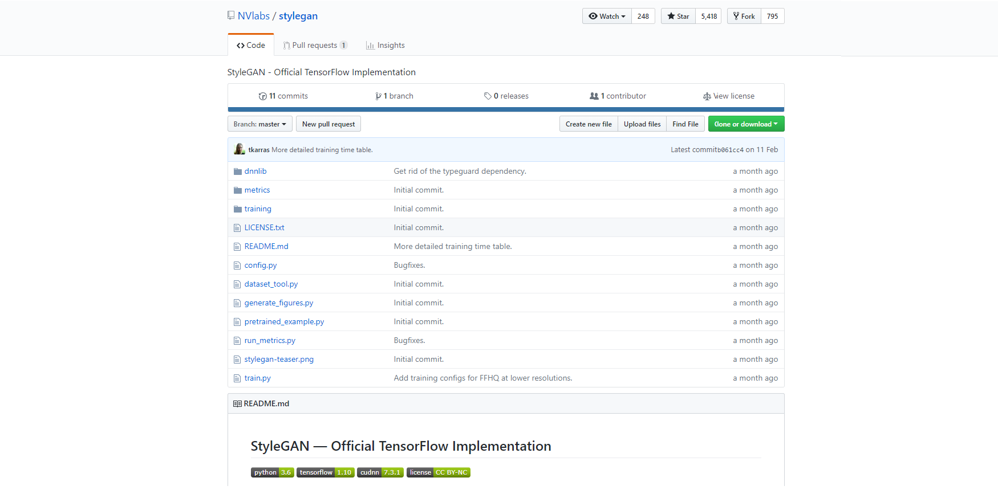
Task: Click the releases tag icon
Action: pyautogui.click(x=488, y=96)
